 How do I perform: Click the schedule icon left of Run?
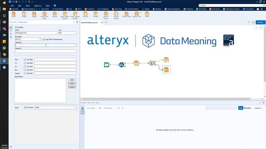tap(253, 22)
